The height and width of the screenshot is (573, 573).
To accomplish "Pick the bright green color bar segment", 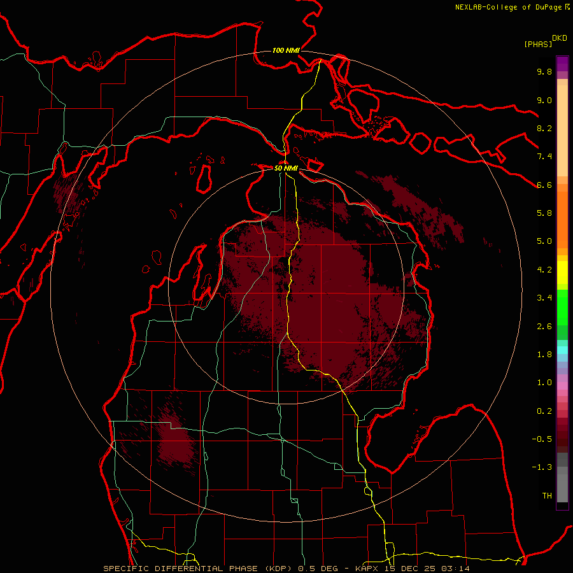I will point(562,307).
